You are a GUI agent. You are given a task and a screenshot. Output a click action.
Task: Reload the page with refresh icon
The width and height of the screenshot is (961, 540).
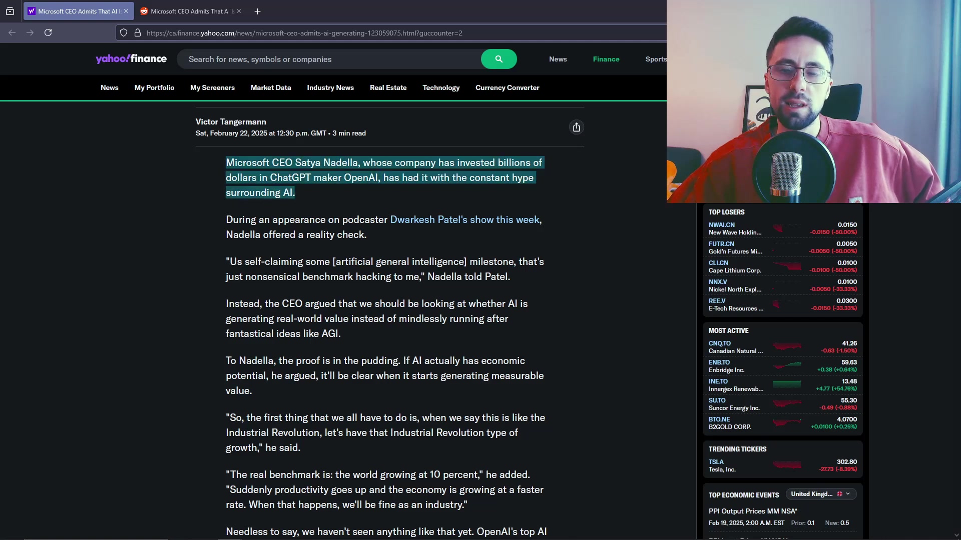tap(48, 32)
